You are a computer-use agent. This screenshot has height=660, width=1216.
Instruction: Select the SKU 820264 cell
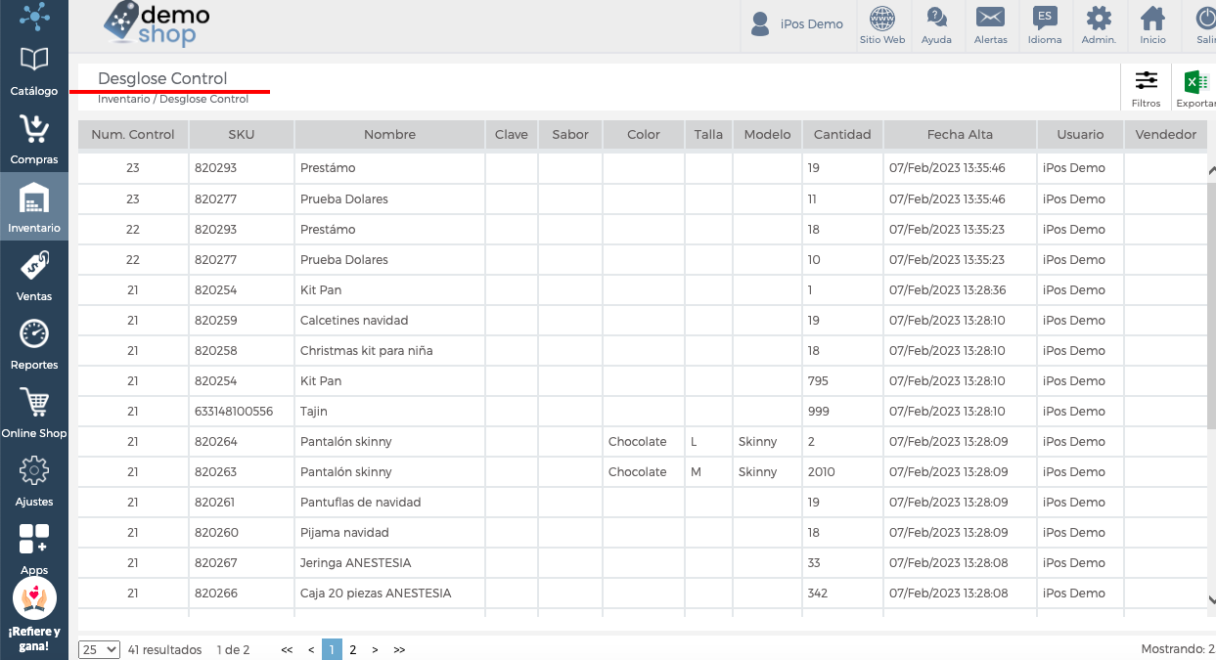(x=242, y=442)
